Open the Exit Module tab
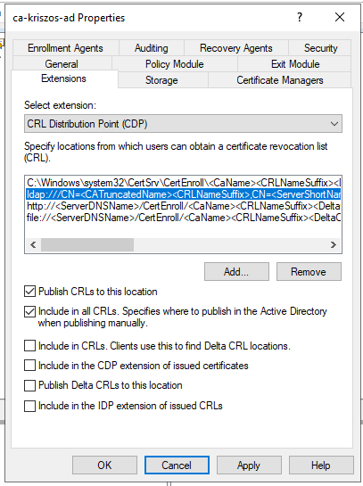Screen dimensions: 363x486 [x=295, y=64]
